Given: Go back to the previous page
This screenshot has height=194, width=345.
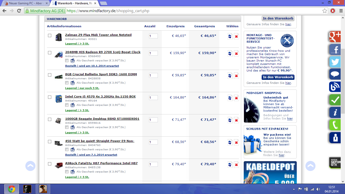Looking at the screenshot, I should [x=4, y=11].
